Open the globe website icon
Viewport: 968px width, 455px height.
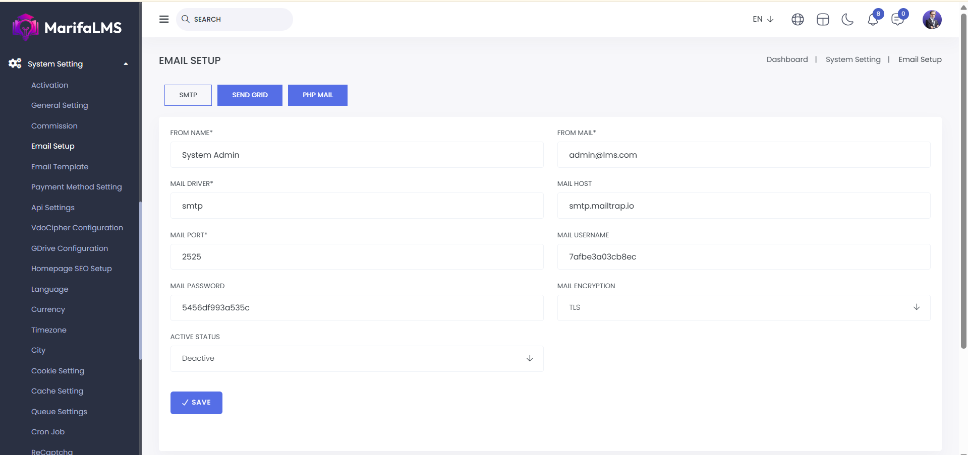[798, 20]
